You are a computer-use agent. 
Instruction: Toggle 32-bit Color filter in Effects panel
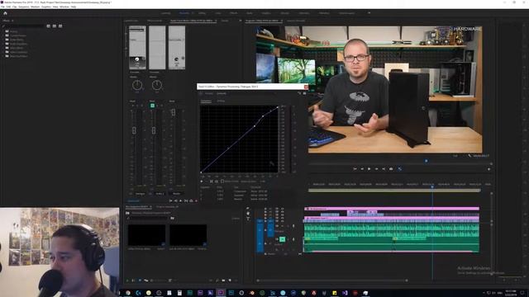[55, 26]
